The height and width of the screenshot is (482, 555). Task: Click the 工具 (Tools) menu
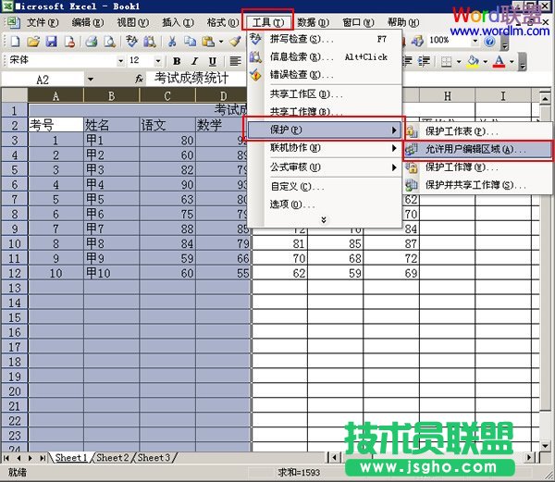point(268,22)
